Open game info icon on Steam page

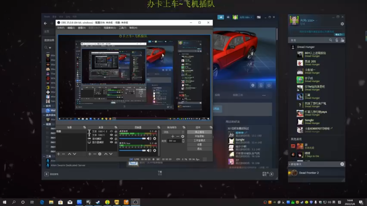coord(261,86)
